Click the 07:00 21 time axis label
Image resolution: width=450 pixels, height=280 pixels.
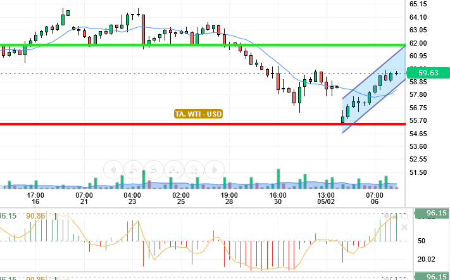[84, 198]
